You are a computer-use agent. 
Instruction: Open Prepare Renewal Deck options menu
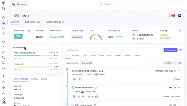point(179,87)
